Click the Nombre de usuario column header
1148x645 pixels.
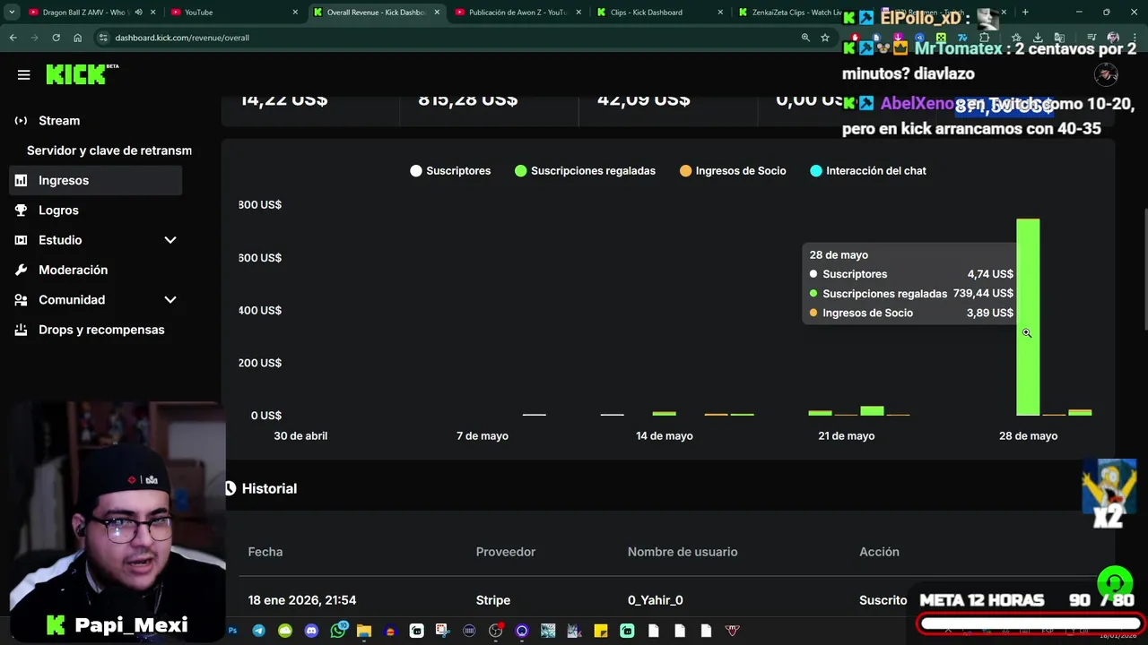click(x=683, y=552)
